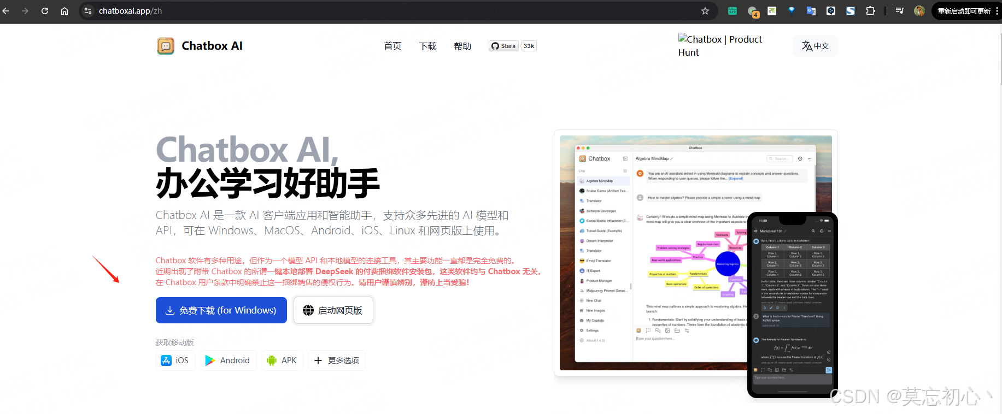This screenshot has width=1002, height=414.
Task: Open the 下载 nav item
Action: [x=427, y=46]
